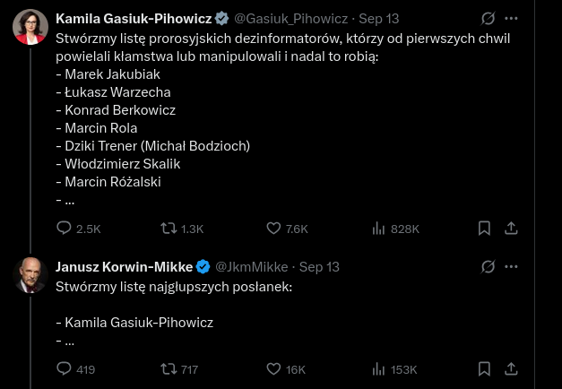Image resolution: width=562 pixels, height=389 pixels.
Task: Repost Janusz Korwin-Mikke's tweet
Action: tap(168, 368)
